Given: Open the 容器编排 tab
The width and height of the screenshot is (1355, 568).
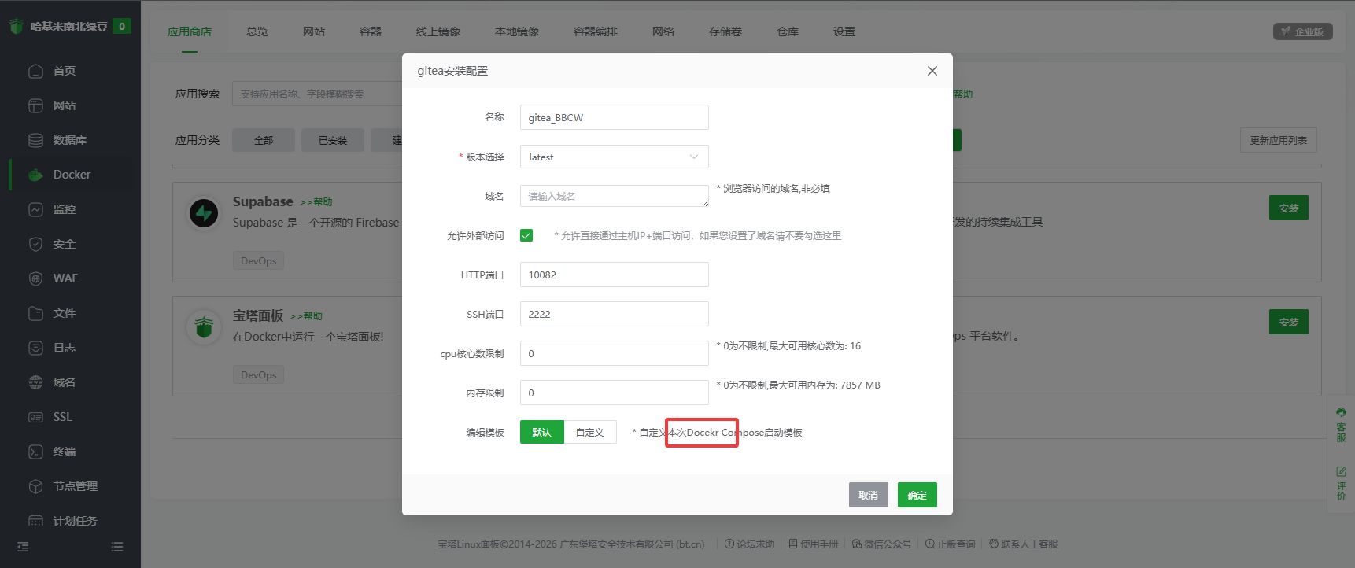Looking at the screenshot, I should coord(596,31).
